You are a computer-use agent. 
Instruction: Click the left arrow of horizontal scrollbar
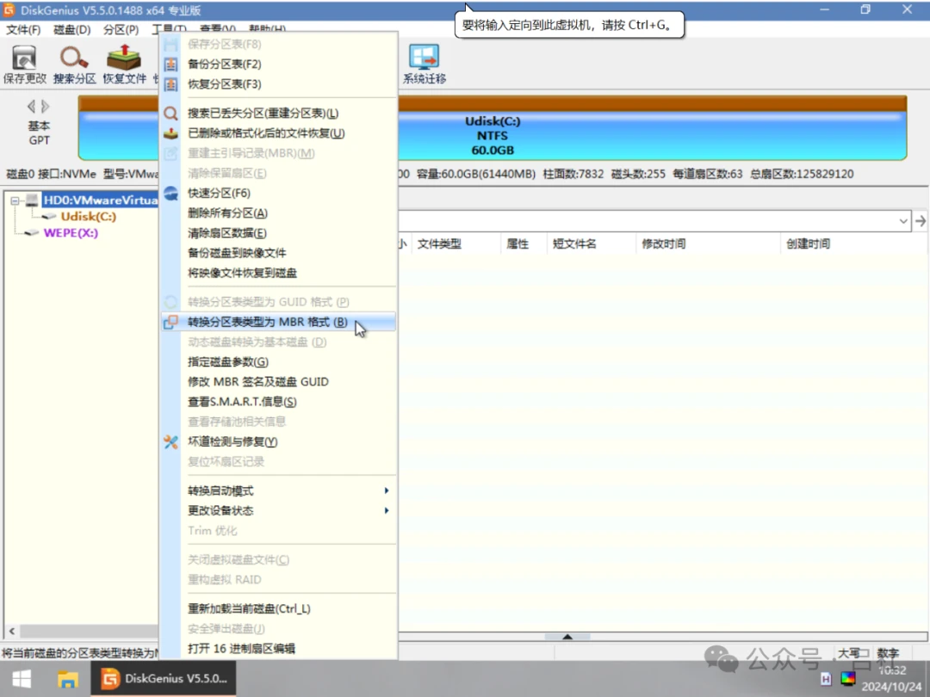(x=12, y=632)
